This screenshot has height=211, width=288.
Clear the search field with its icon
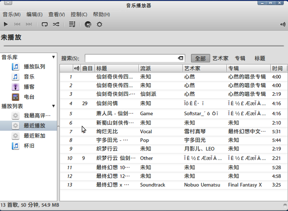click(x=180, y=58)
